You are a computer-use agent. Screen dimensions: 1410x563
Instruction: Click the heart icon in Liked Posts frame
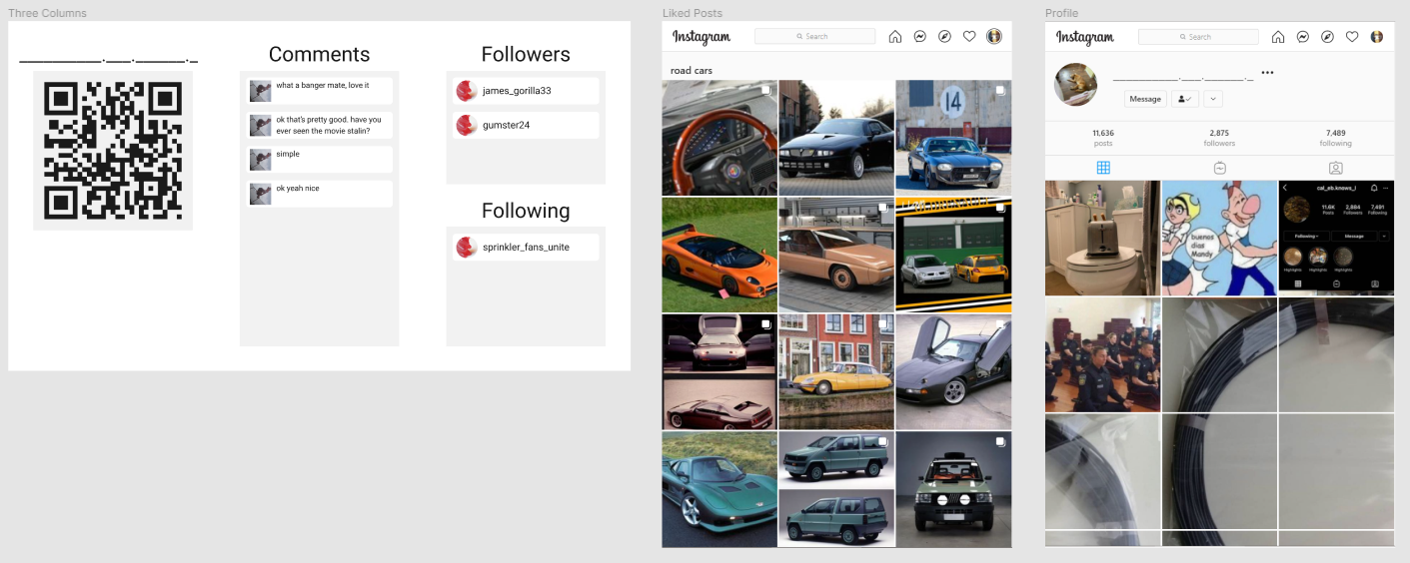point(969,37)
